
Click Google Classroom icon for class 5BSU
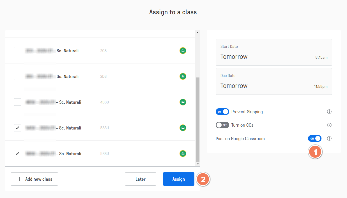coord(183,154)
